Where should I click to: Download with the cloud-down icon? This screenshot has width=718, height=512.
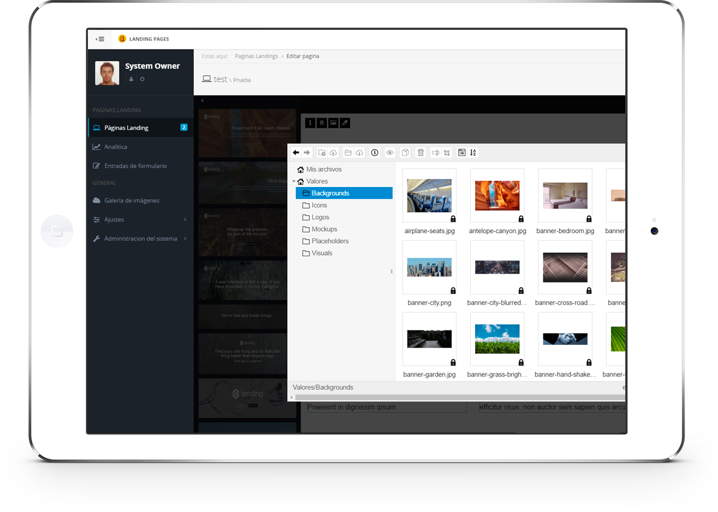pos(359,153)
